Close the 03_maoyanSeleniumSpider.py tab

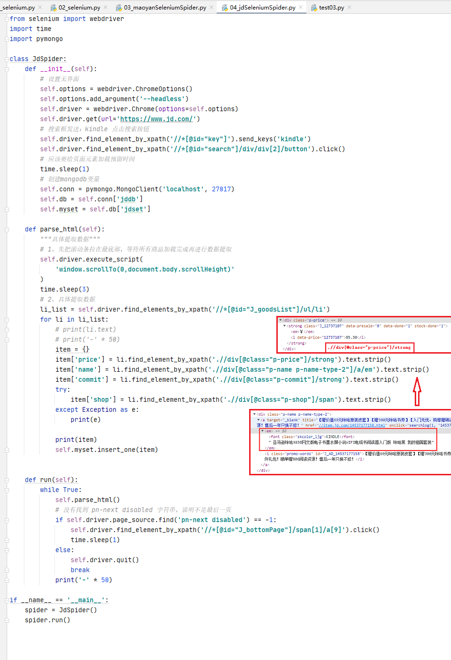tap(212, 8)
